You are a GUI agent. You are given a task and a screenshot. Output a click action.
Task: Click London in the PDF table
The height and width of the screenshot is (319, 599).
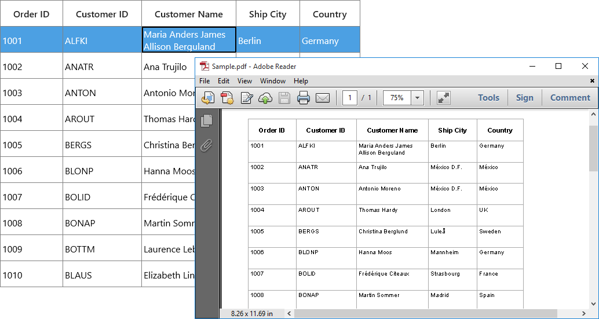point(440,210)
